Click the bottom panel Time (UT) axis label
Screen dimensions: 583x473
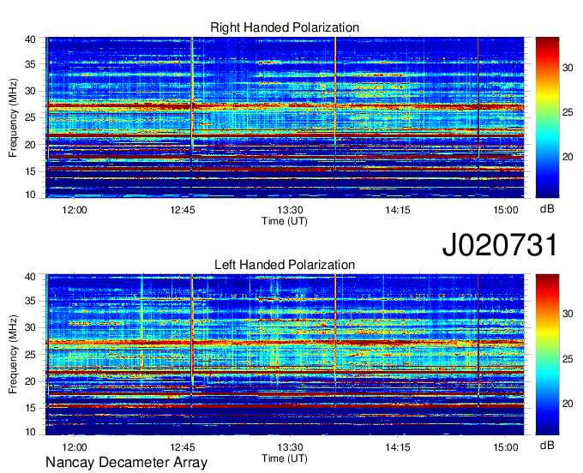point(285,458)
